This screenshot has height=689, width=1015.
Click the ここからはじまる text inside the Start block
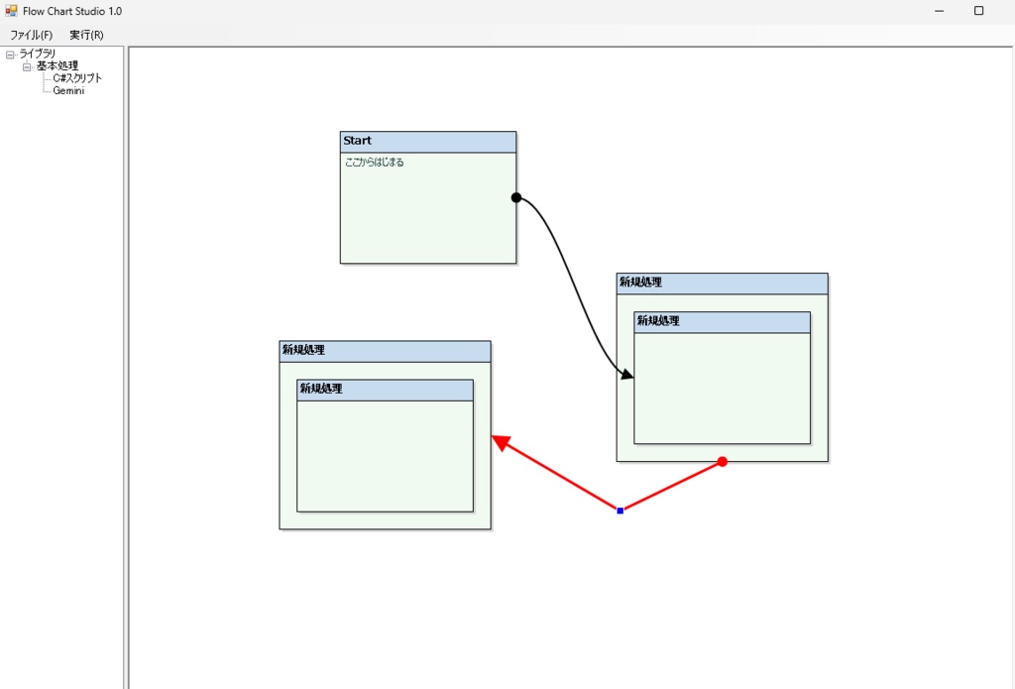pos(375,161)
